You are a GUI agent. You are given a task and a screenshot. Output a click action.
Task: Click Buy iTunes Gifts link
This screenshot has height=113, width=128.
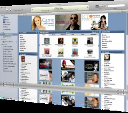107,41
